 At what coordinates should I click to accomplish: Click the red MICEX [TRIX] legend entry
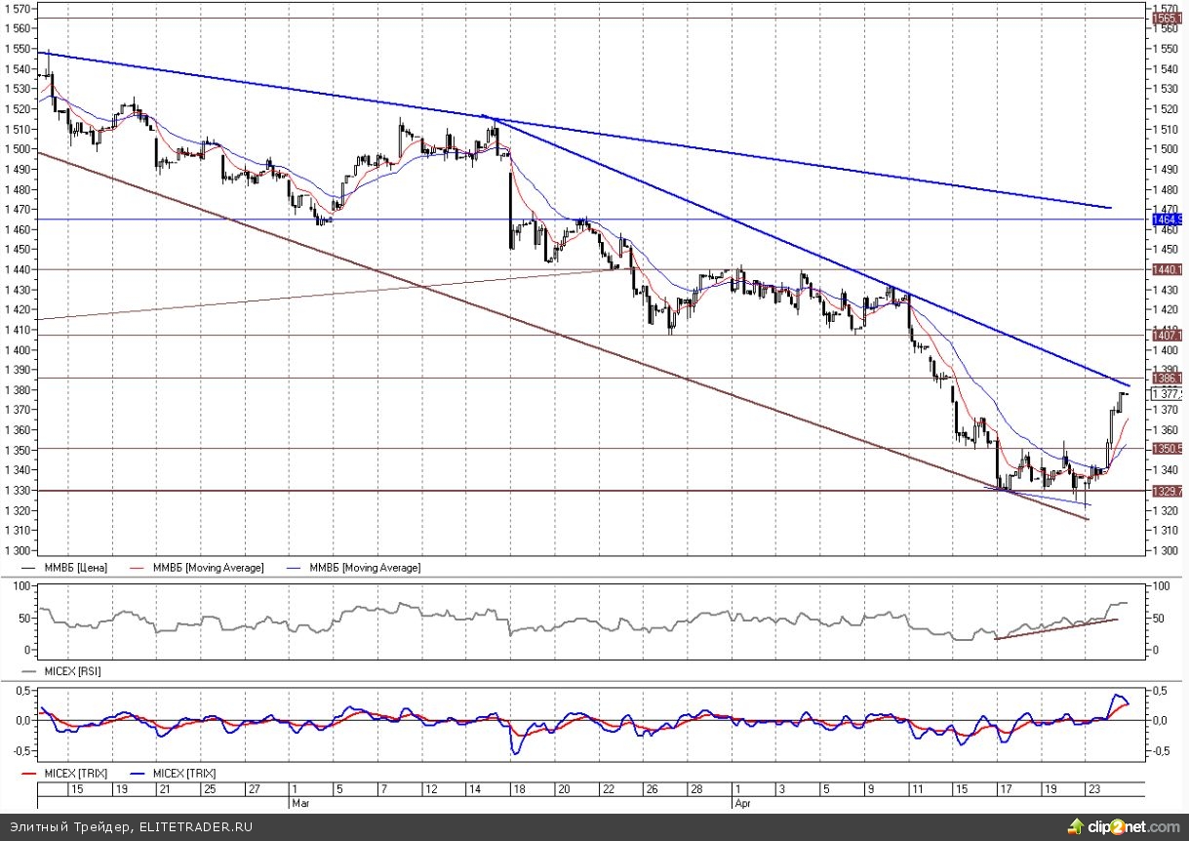click(73, 773)
